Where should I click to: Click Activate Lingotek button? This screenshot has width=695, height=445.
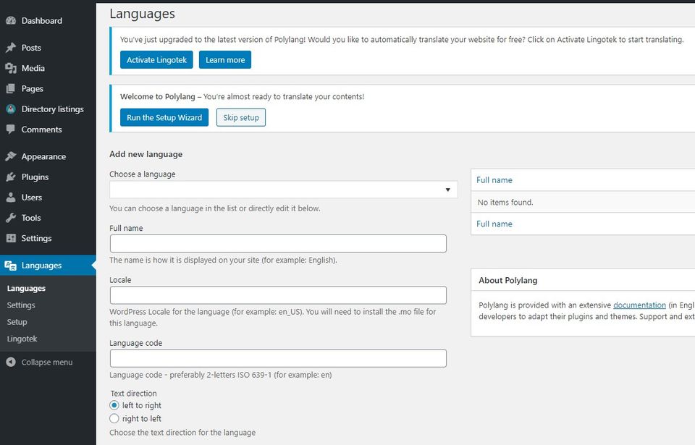(x=156, y=60)
